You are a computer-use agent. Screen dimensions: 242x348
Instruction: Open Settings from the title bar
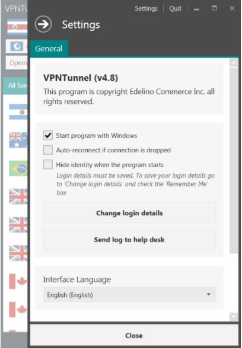(146, 8)
